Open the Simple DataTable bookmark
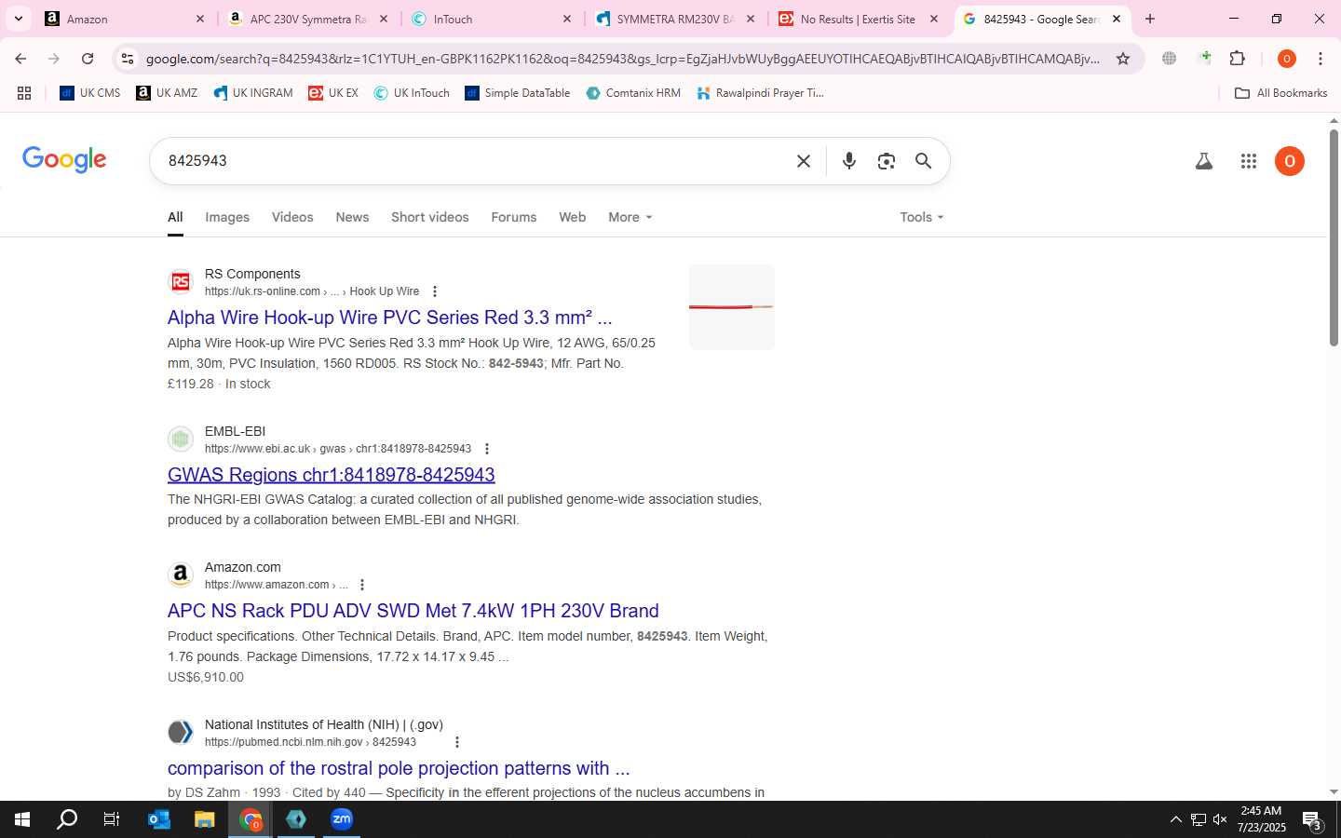Image resolution: width=1341 pixels, height=838 pixels. click(x=518, y=93)
